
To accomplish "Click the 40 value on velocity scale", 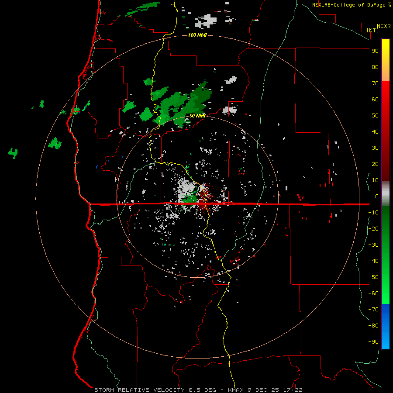I will click(x=375, y=132).
